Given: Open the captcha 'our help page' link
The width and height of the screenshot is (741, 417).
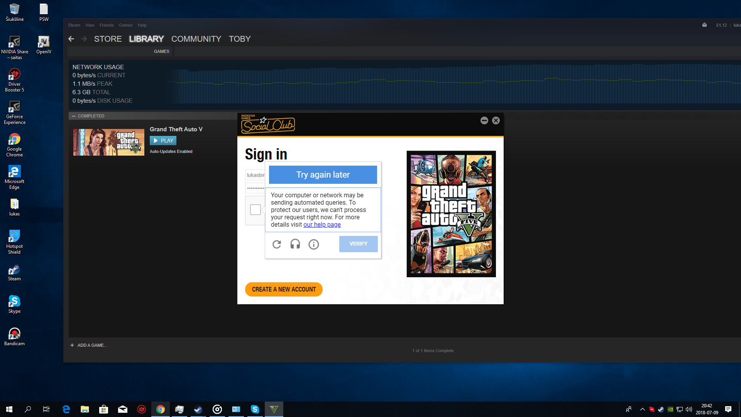Looking at the screenshot, I should coord(322,225).
